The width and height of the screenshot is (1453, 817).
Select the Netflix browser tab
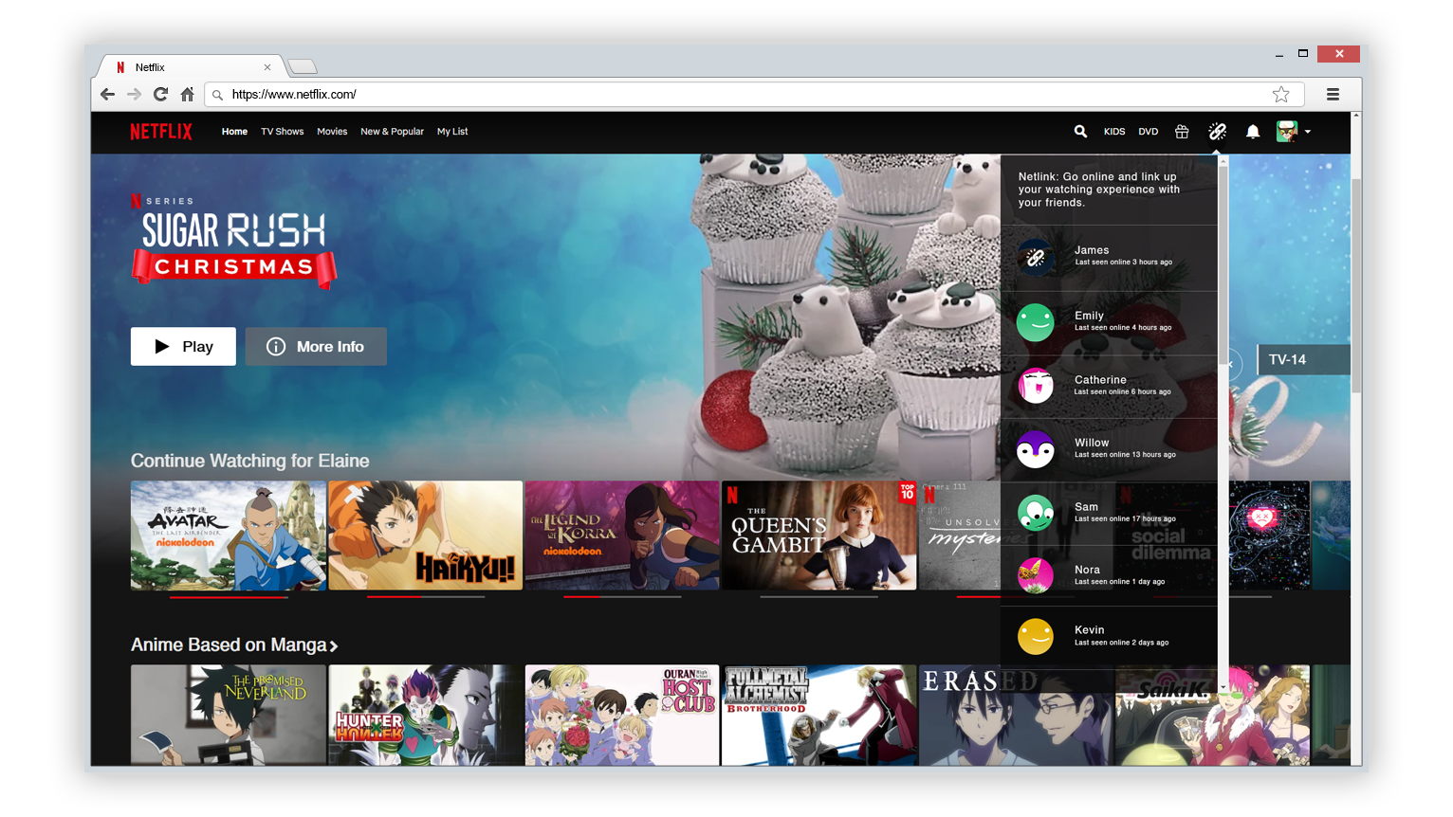190,66
